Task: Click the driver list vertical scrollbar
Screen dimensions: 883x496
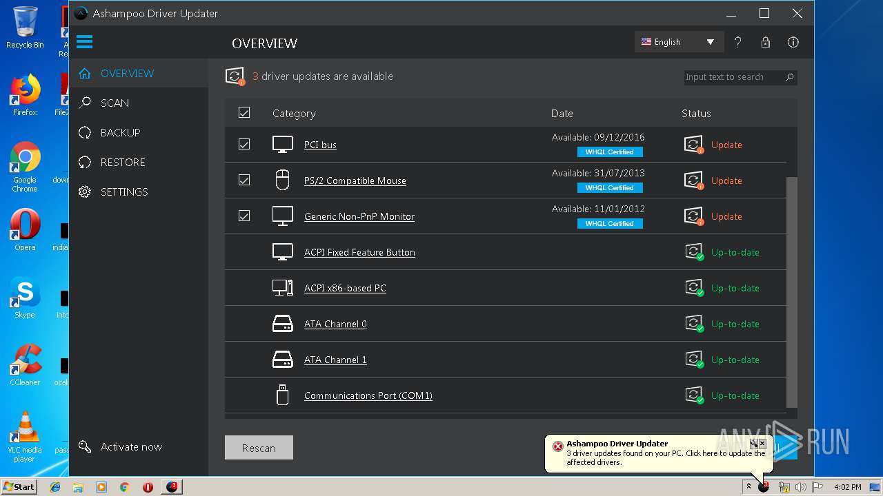Action: (x=791, y=292)
